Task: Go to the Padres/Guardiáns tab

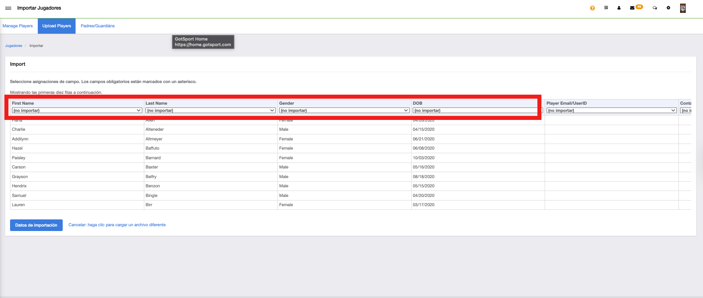Action: [x=98, y=26]
